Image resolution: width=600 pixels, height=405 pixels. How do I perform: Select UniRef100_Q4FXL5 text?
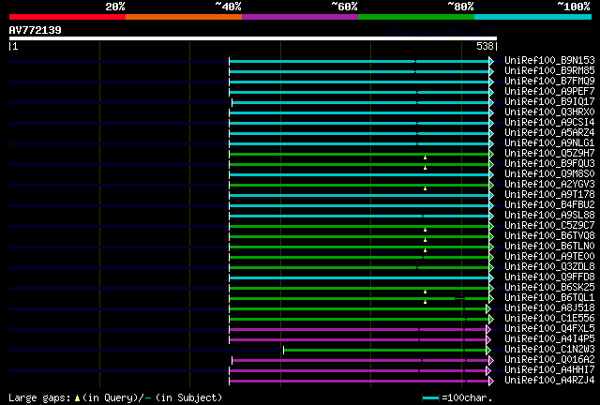(549, 329)
